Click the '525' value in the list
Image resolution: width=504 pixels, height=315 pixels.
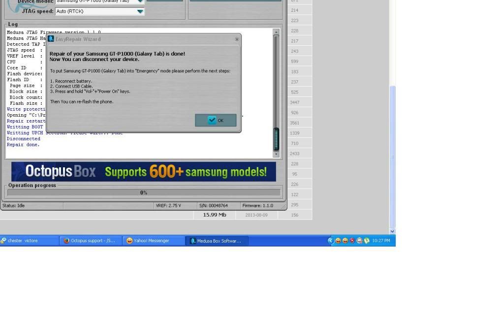point(294,92)
